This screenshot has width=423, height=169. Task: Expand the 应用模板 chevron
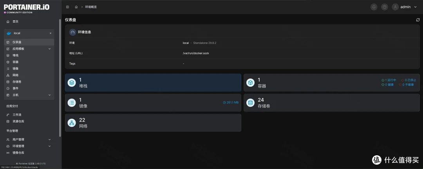pos(49,49)
